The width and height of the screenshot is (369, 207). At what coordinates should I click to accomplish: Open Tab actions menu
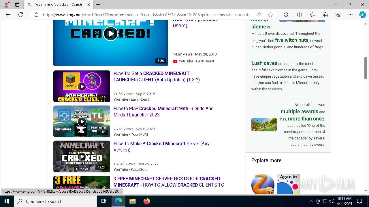pos(17,5)
